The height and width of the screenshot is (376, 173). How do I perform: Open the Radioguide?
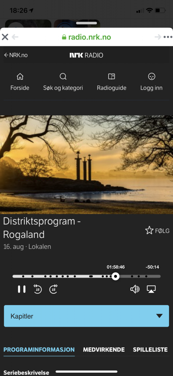coord(112,82)
